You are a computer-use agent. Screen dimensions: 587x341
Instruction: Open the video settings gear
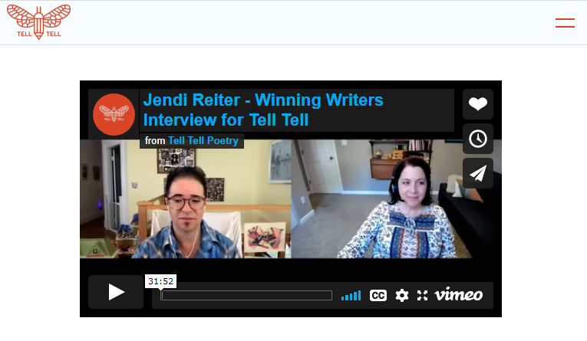(x=401, y=295)
